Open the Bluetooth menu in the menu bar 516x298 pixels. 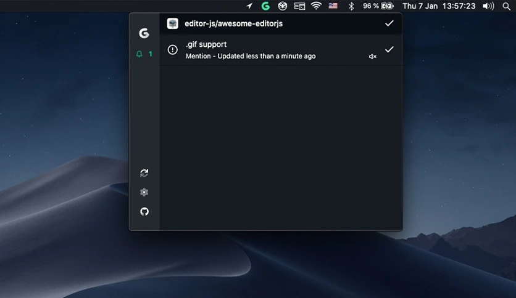(x=351, y=6)
